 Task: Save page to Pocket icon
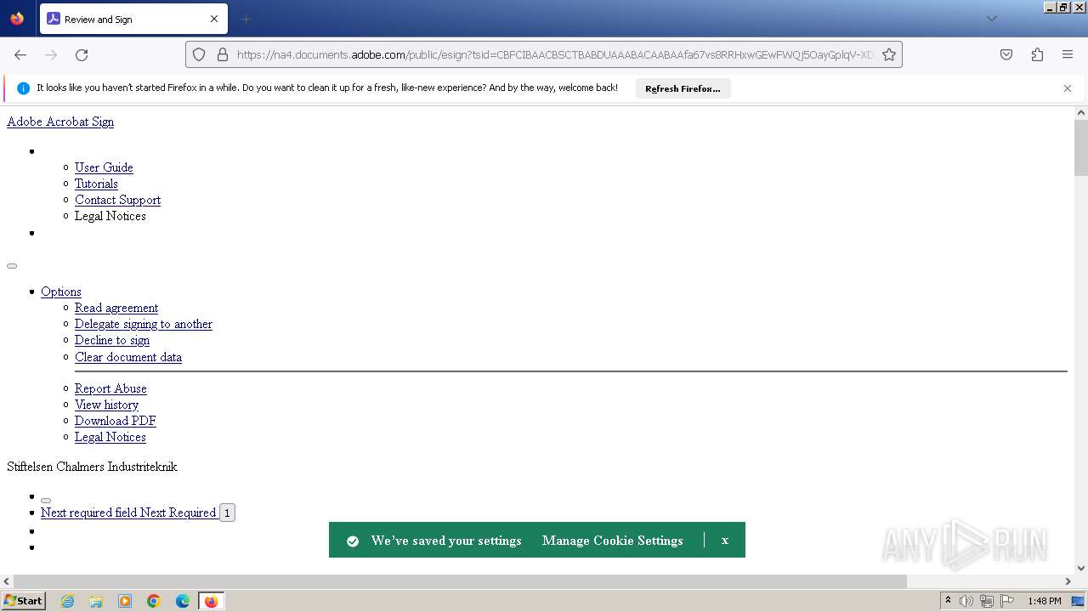click(x=1006, y=54)
